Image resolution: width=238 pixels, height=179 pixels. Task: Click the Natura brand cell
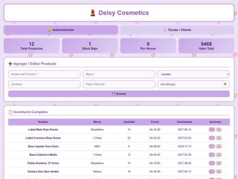click(97, 171)
